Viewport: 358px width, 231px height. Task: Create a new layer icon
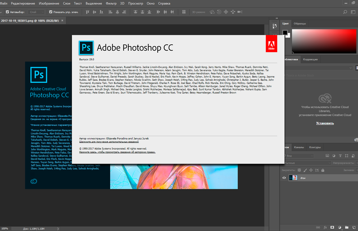click(x=354, y=227)
